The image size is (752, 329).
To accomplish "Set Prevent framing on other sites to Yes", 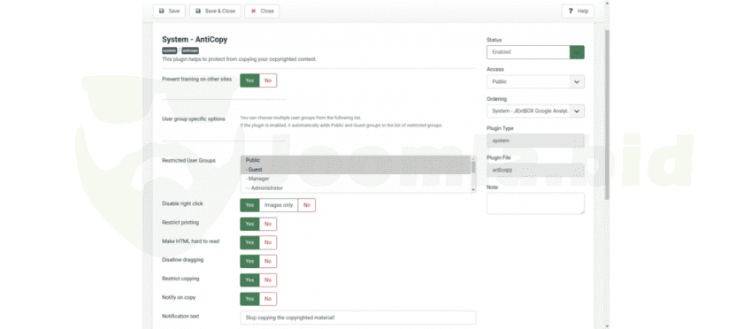I will (249, 80).
